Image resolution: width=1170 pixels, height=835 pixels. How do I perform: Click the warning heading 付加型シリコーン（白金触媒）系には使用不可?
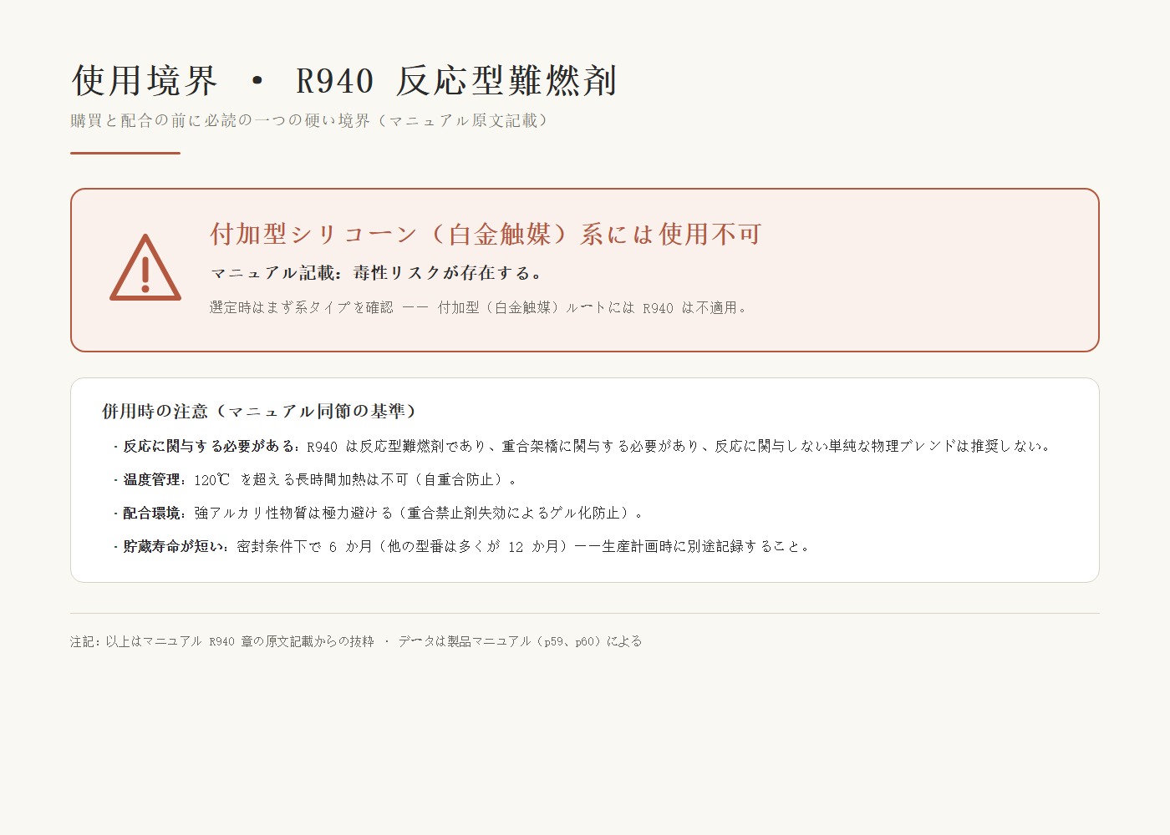click(486, 234)
